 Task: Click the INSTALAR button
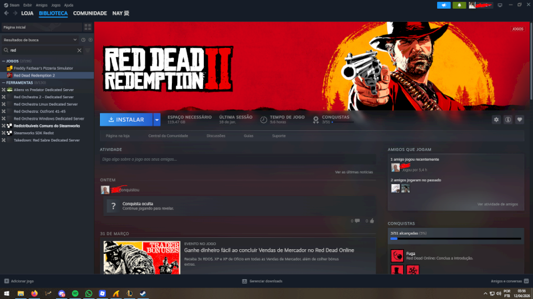126,120
